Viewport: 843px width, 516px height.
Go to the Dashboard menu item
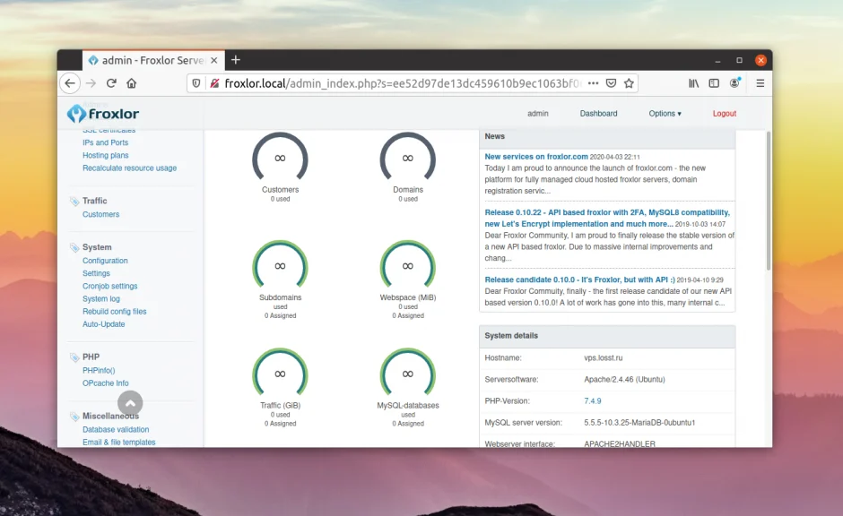(598, 113)
